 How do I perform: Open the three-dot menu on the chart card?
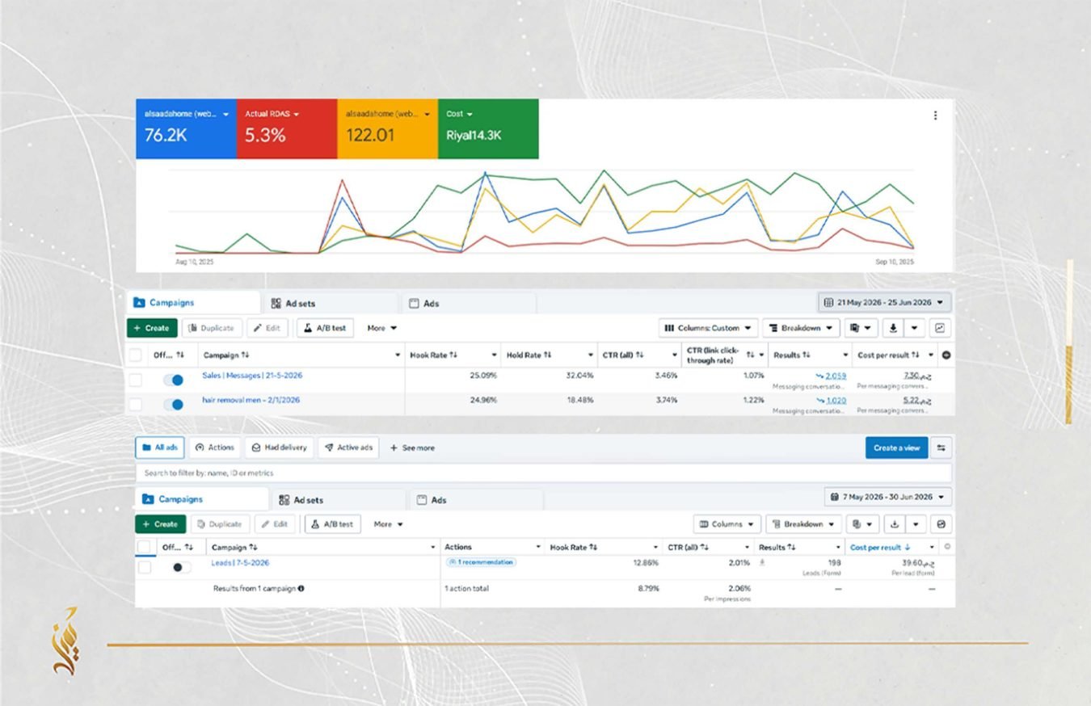pos(935,116)
